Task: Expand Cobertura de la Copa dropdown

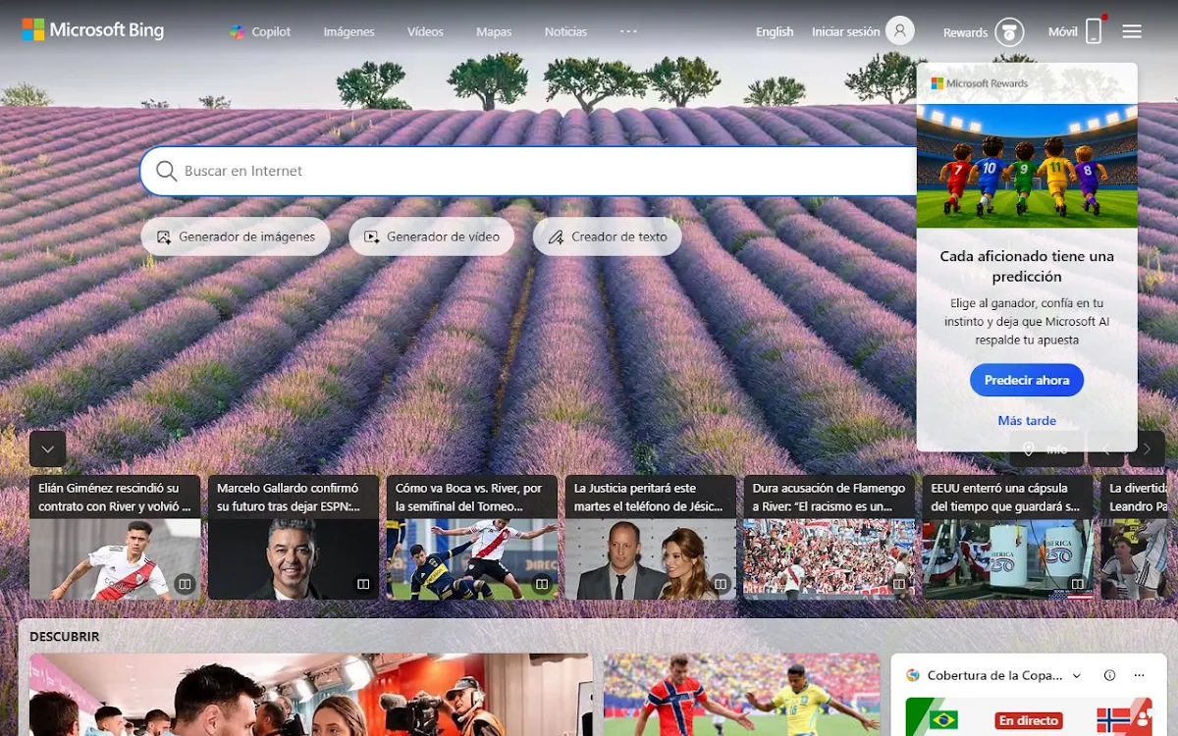Action: pos(1077,675)
